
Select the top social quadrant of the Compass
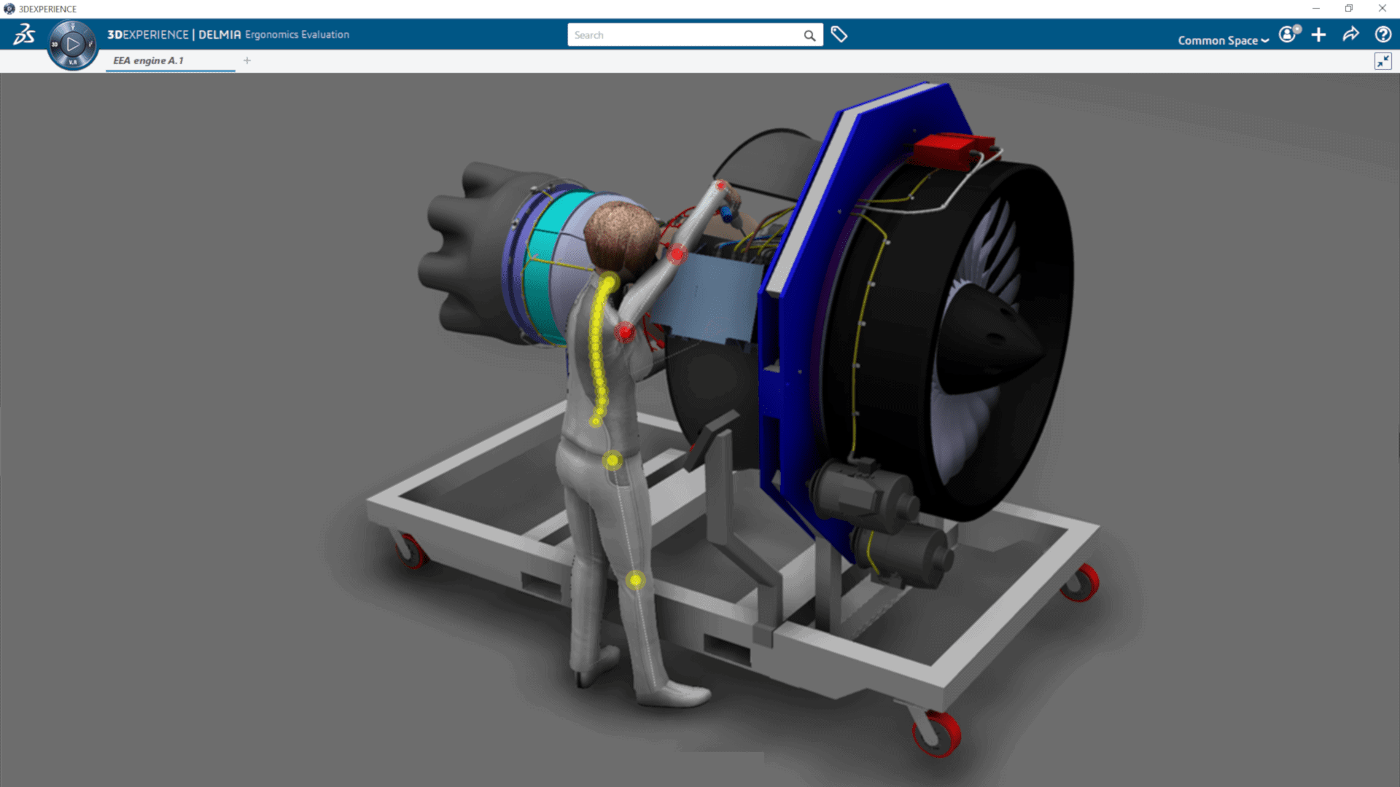(x=72, y=28)
